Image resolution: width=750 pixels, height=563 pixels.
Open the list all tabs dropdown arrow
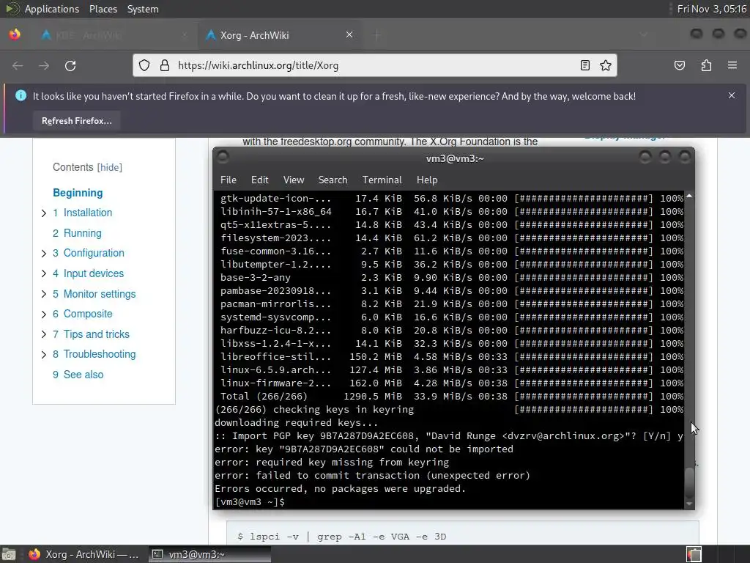pos(644,34)
